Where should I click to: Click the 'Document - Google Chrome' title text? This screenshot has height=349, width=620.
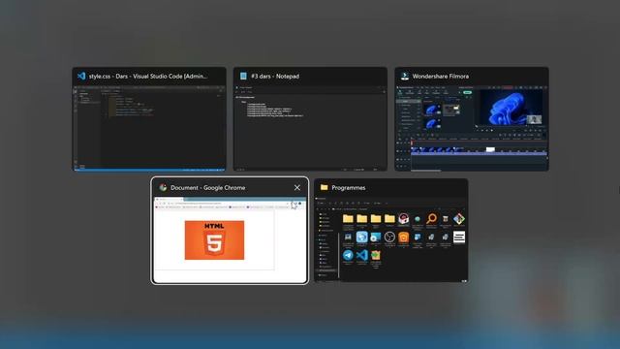pyautogui.click(x=208, y=187)
